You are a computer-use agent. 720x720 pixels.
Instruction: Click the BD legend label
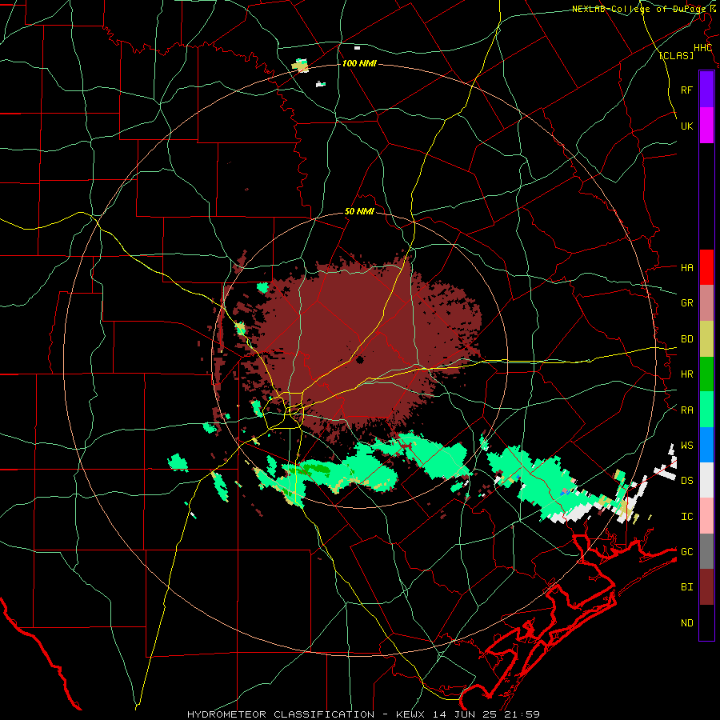(686, 339)
